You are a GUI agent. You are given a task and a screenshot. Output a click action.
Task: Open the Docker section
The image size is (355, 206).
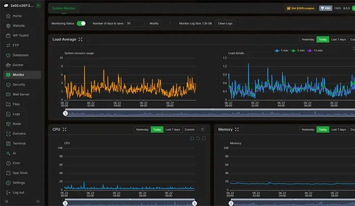22,65
